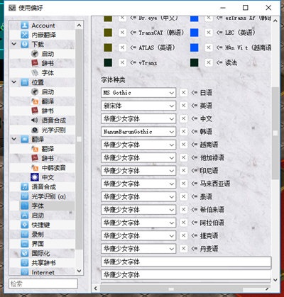This screenshot has height=297, width=284.
Task: Click the 下载 section globe icon
Action: 25,44
